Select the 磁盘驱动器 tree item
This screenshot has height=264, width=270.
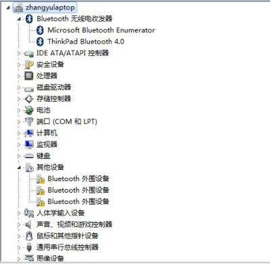point(54,88)
